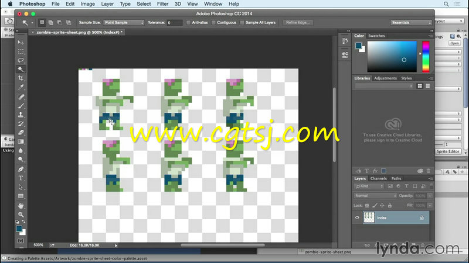The image size is (469, 263).
Task: Select the Magic Wand tool in toolbox
Action: [x=21, y=69]
